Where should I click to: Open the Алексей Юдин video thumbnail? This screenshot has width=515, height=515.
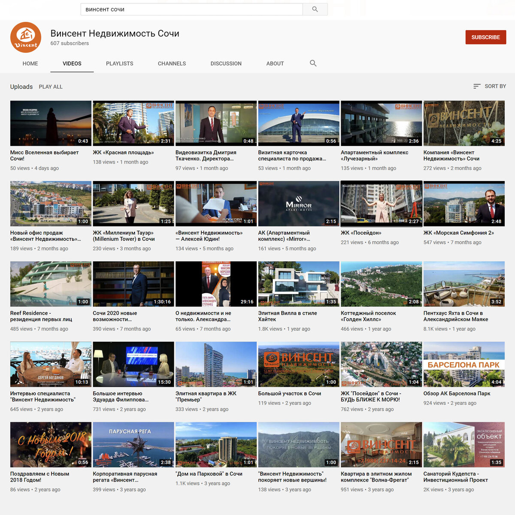(x=216, y=204)
